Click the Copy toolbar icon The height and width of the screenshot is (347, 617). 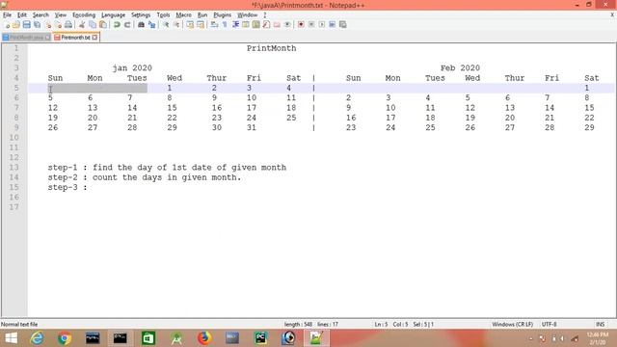click(93, 25)
